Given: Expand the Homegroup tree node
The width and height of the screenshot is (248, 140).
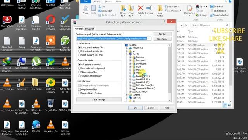Looking at the screenshot, I should [127, 48].
